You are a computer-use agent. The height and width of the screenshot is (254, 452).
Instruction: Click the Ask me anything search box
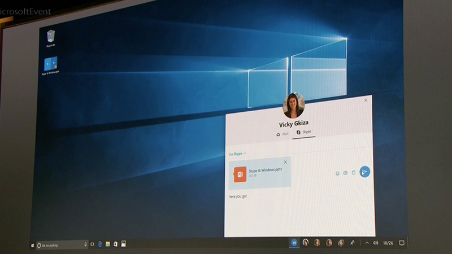tap(62, 246)
